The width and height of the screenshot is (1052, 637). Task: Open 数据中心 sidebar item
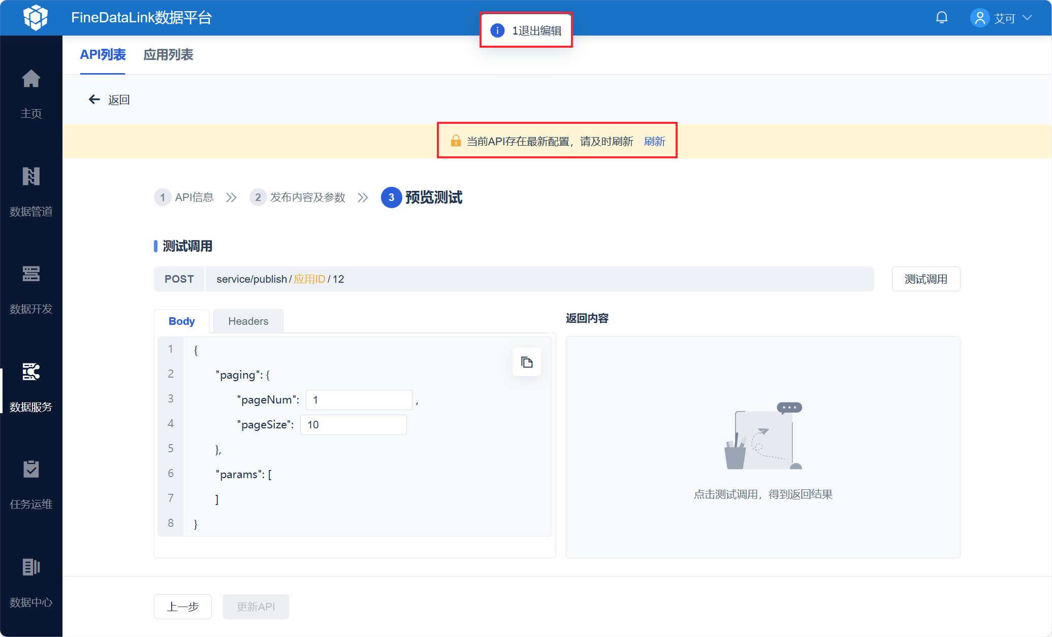point(31,568)
